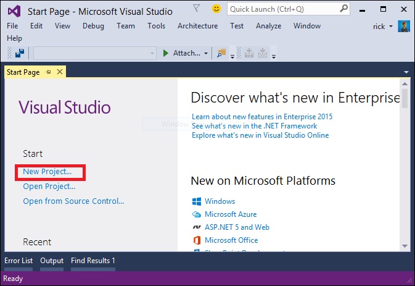Click the ASP.NET icon
Image resolution: width=415 pixels, height=286 pixels.
196,227
